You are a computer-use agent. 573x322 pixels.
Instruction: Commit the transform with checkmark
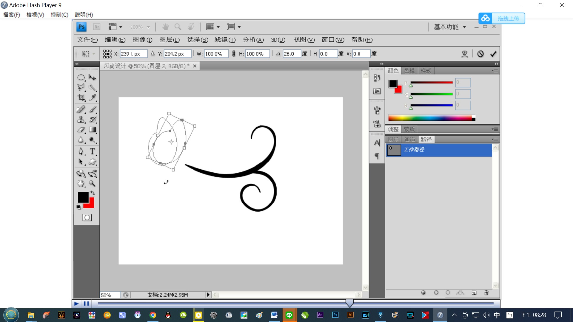493,54
